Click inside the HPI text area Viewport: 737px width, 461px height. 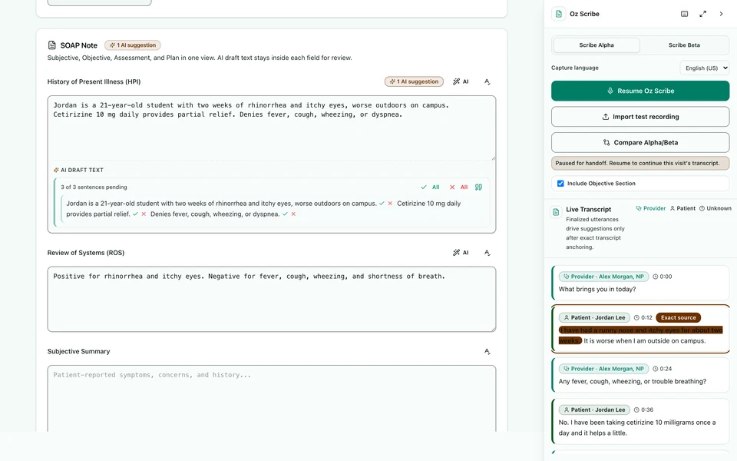(271, 128)
